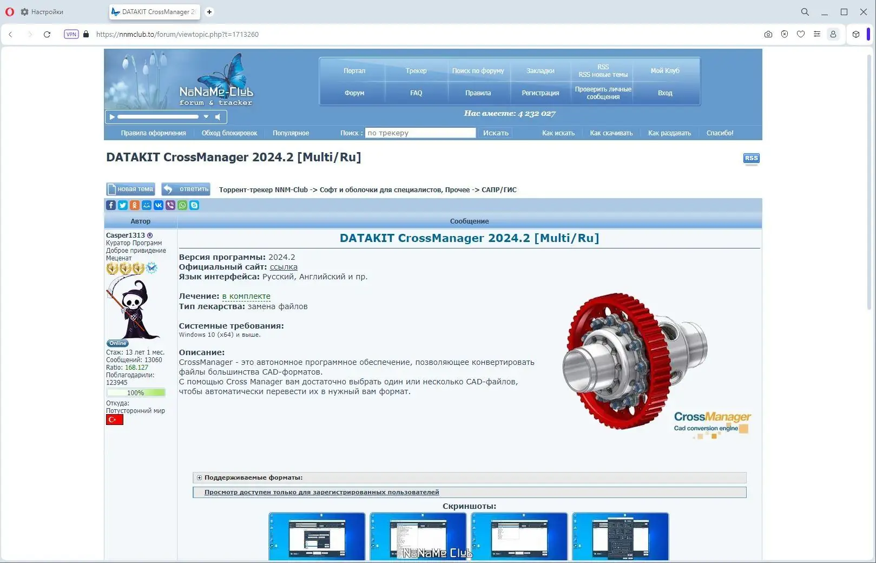Open the Форум menu item
Image resolution: width=876 pixels, height=563 pixels.
pyautogui.click(x=354, y=93)
